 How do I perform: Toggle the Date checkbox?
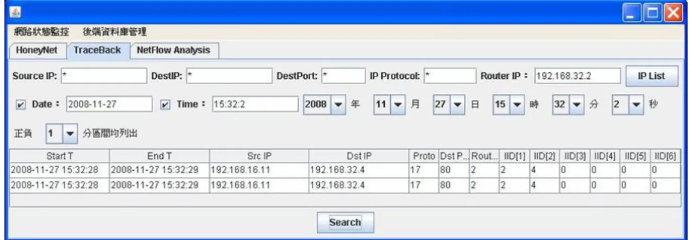click(x=20, y=104)
